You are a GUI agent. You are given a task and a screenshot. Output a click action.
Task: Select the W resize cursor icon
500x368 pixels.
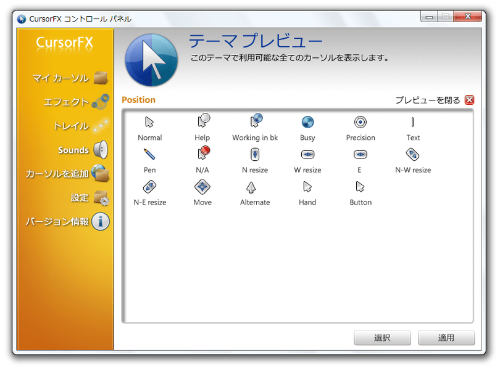tap(308, 154)
